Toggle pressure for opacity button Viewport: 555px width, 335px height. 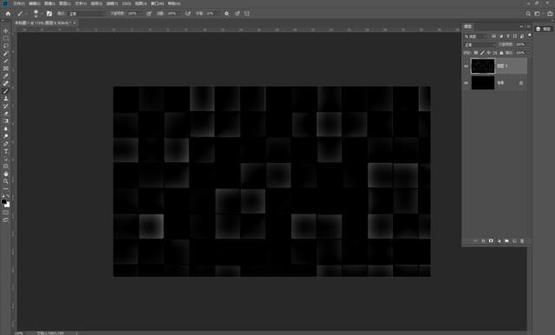point(149,14)
